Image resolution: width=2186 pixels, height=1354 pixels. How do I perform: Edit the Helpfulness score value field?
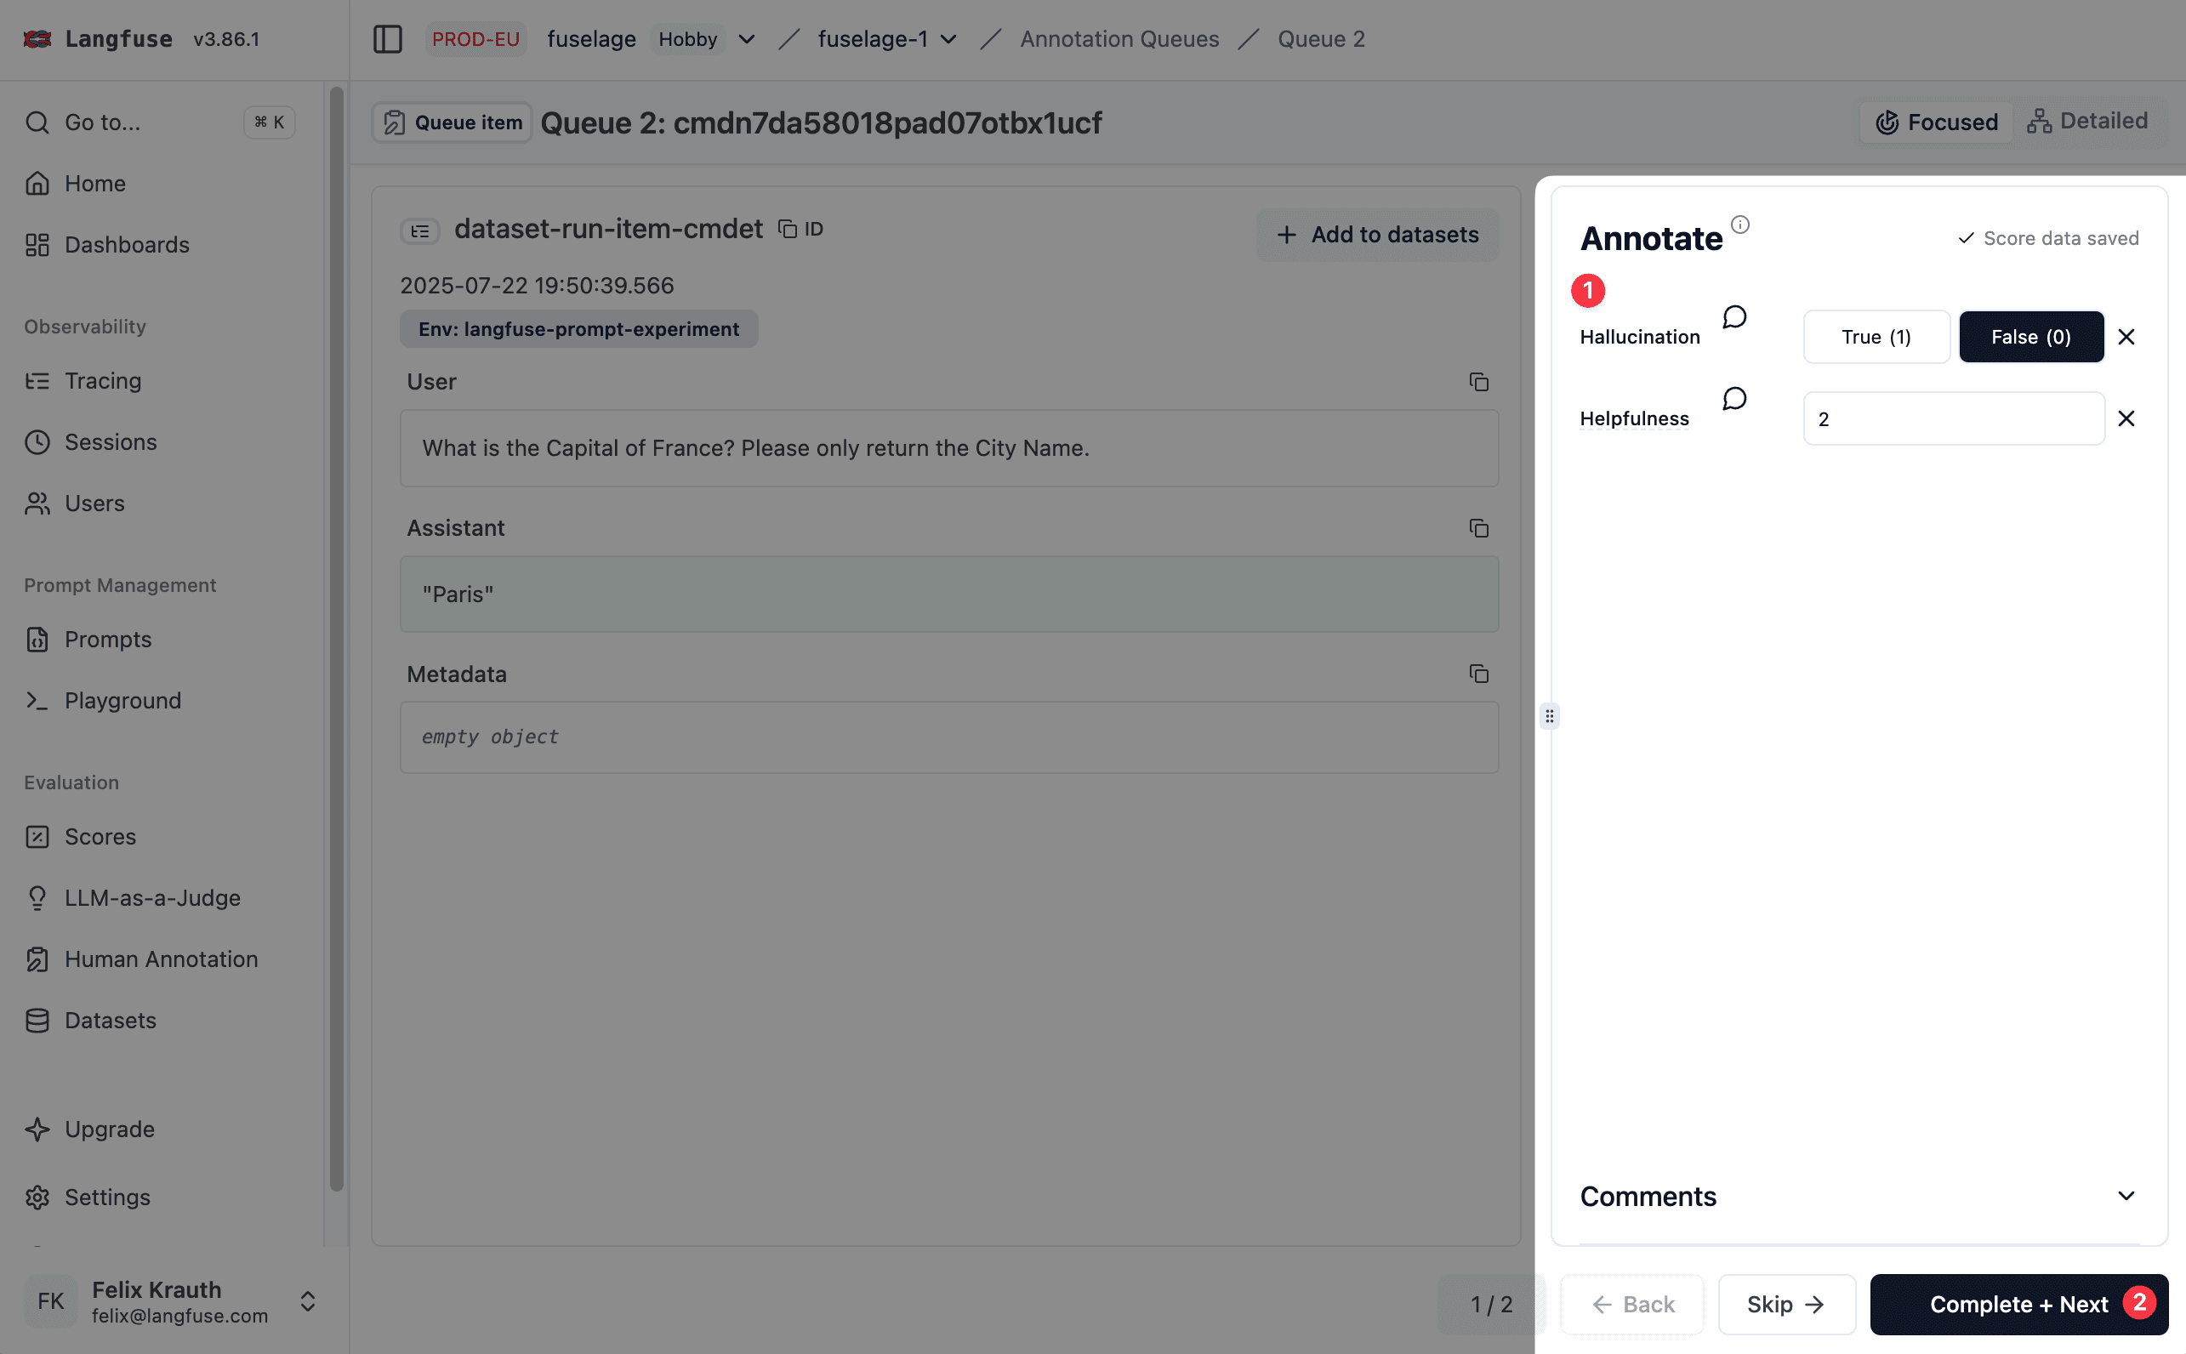(1953, 418)
